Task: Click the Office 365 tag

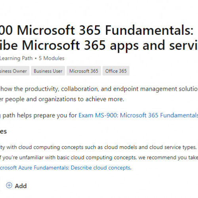Action: click(x=116, y=71)
